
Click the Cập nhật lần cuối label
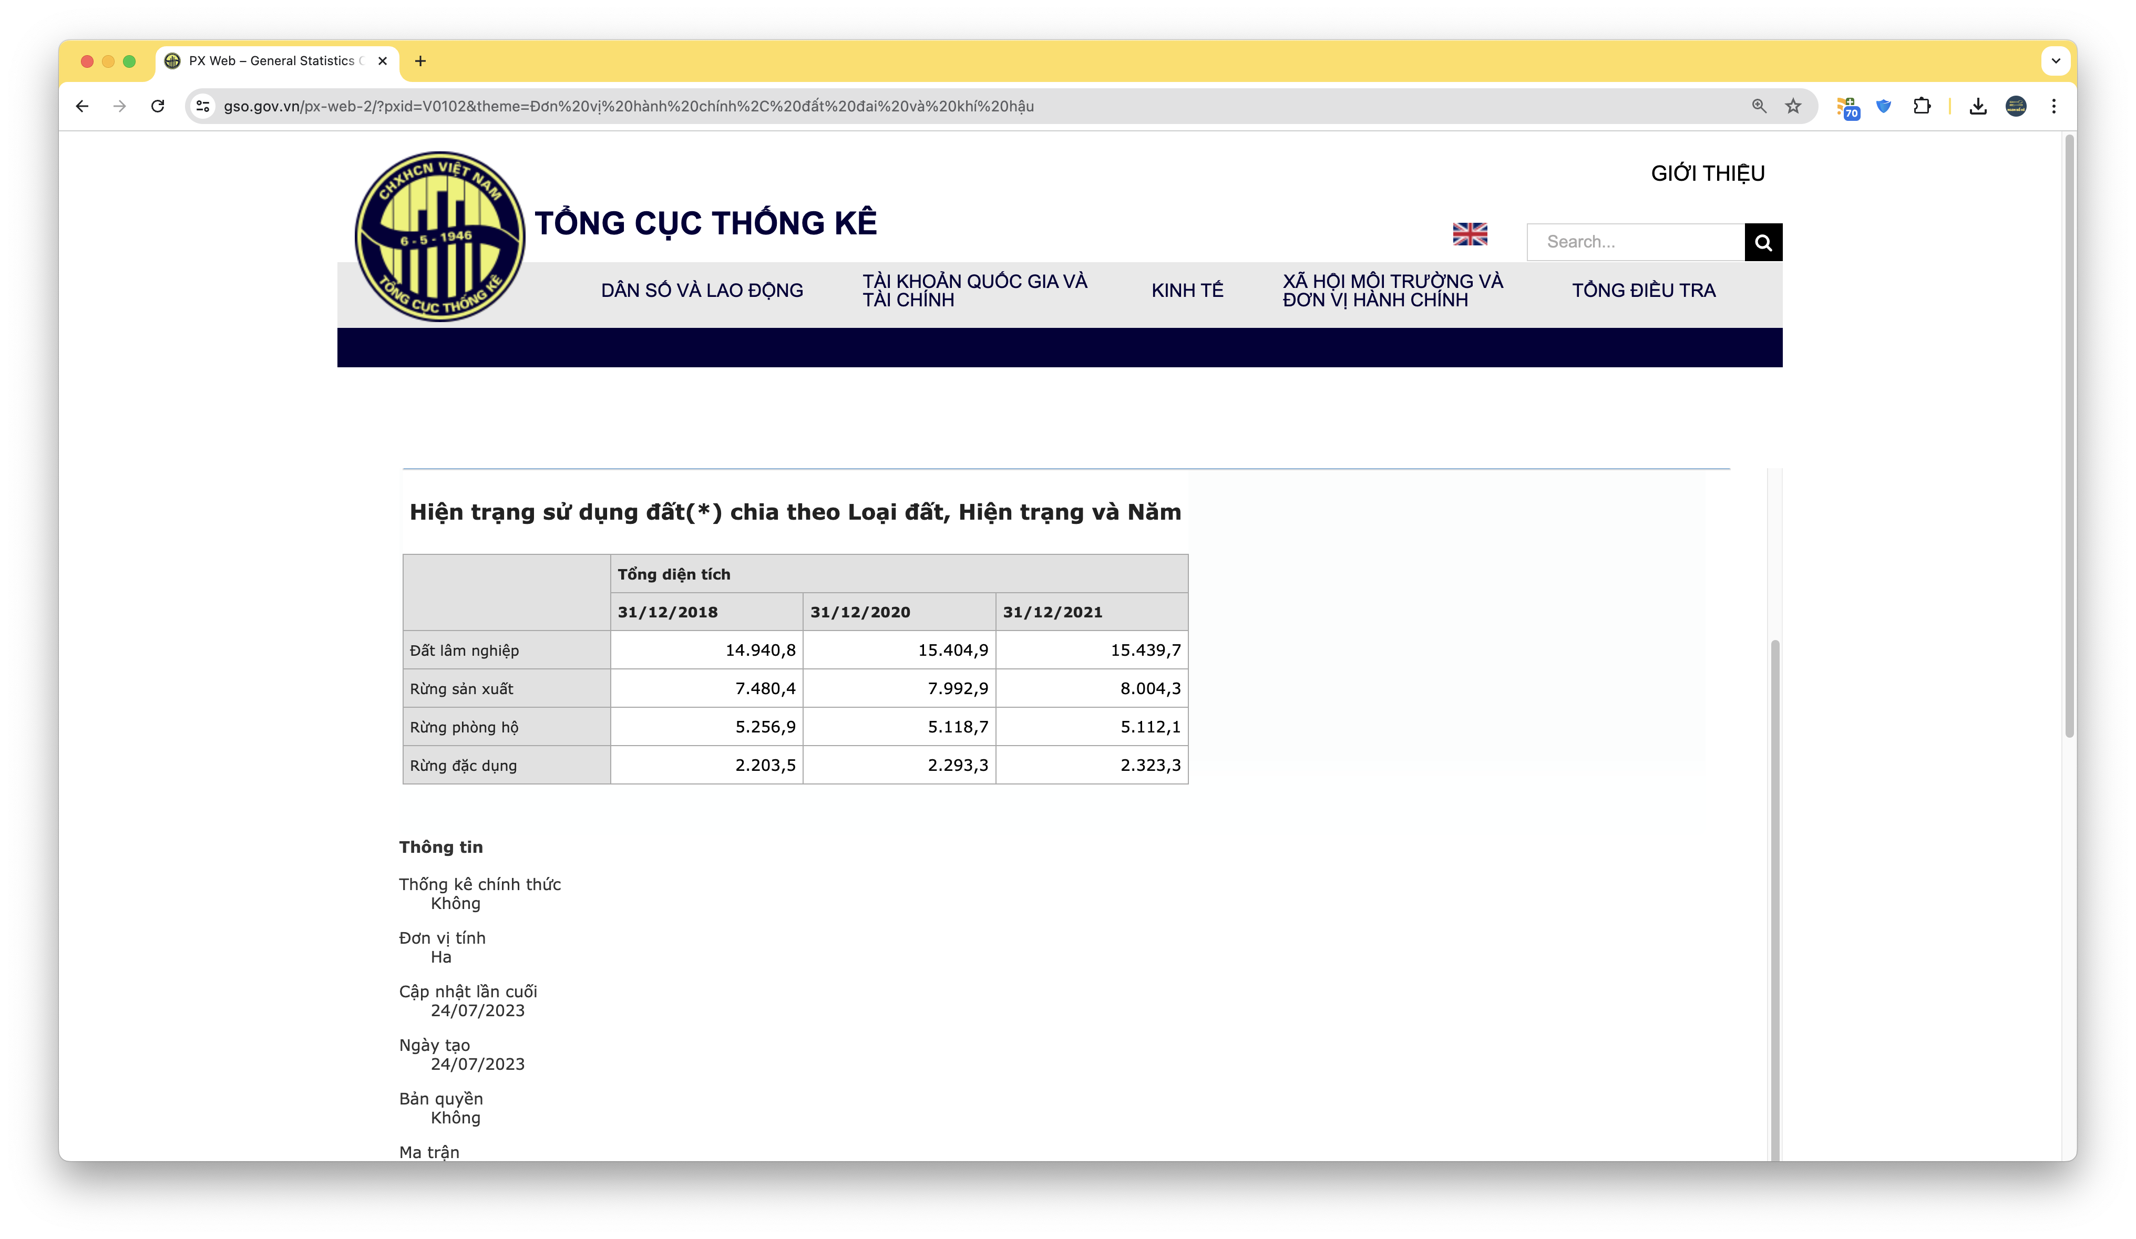tap(468, 992)
